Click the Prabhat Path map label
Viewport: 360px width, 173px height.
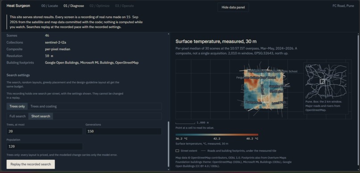(x=253, y=102)
